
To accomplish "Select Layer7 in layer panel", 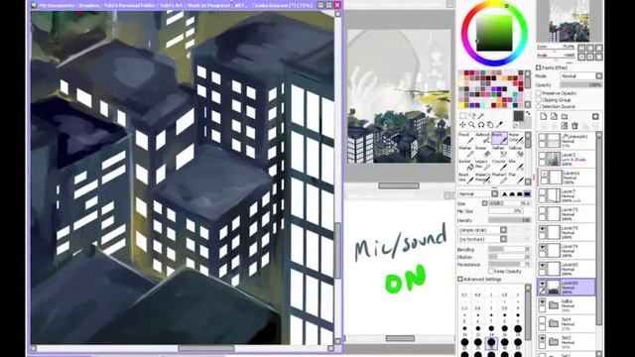I will pyautogui.click(x=567, y=195).
